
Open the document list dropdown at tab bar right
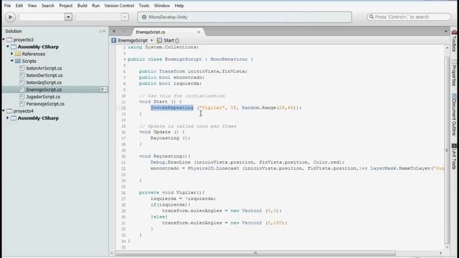coord(446,32)
